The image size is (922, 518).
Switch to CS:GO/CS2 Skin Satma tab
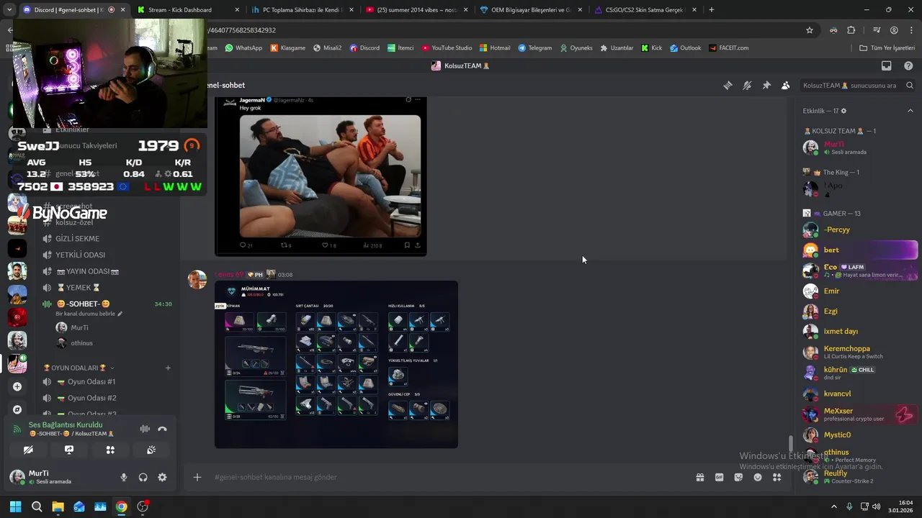645,10
